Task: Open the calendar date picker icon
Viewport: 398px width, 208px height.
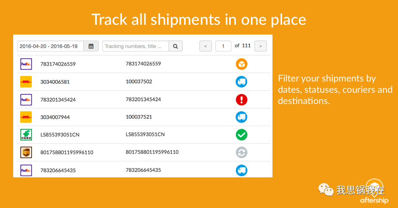Action: click(91, 46)
